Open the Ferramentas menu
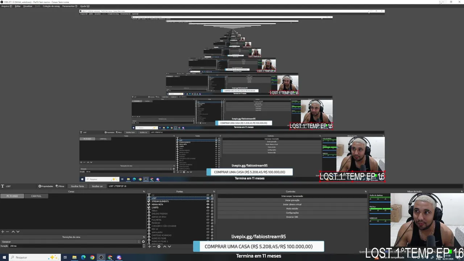This screenshot has height=261, width=464. point(70,6)
